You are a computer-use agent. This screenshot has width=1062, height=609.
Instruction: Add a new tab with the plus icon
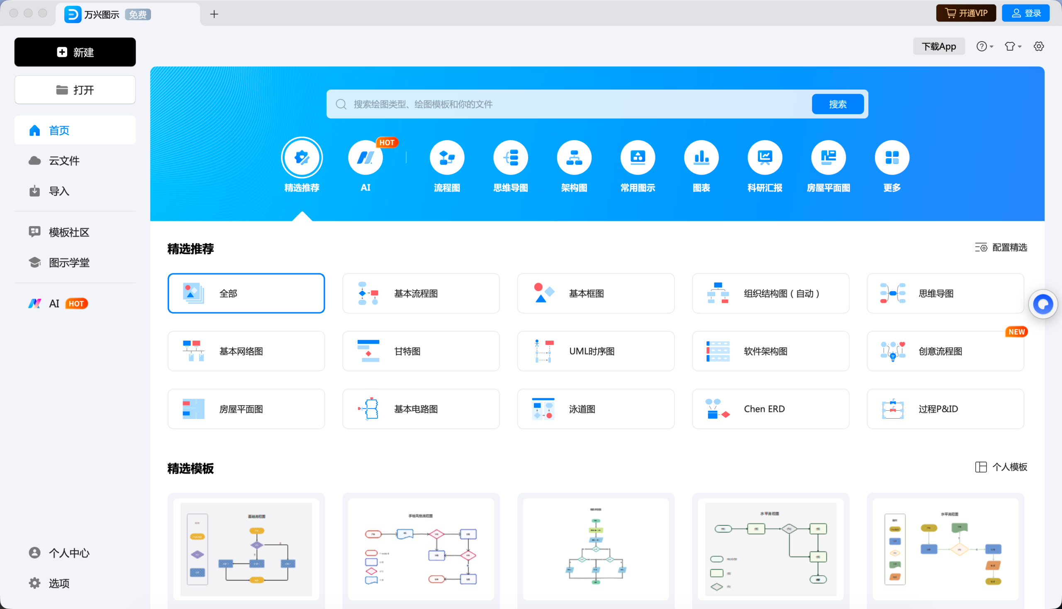(214, 14)
